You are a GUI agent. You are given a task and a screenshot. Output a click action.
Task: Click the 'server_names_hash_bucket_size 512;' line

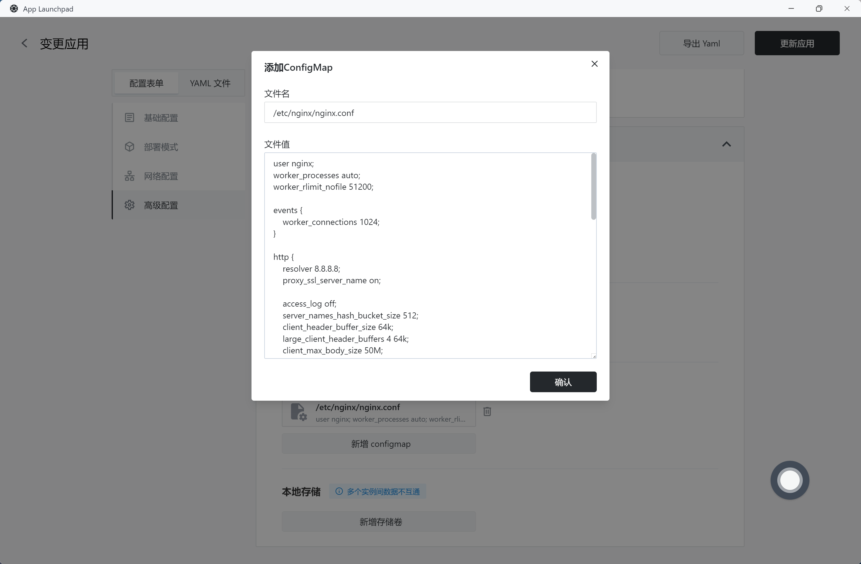coord(350,315)
